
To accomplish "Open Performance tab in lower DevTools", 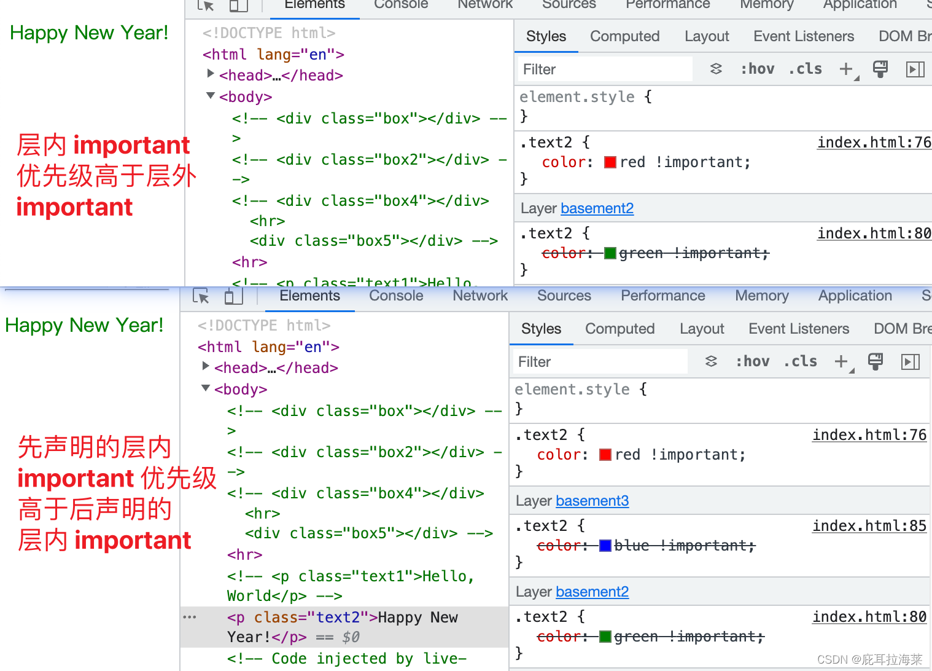I will click(x=663, y=296).
